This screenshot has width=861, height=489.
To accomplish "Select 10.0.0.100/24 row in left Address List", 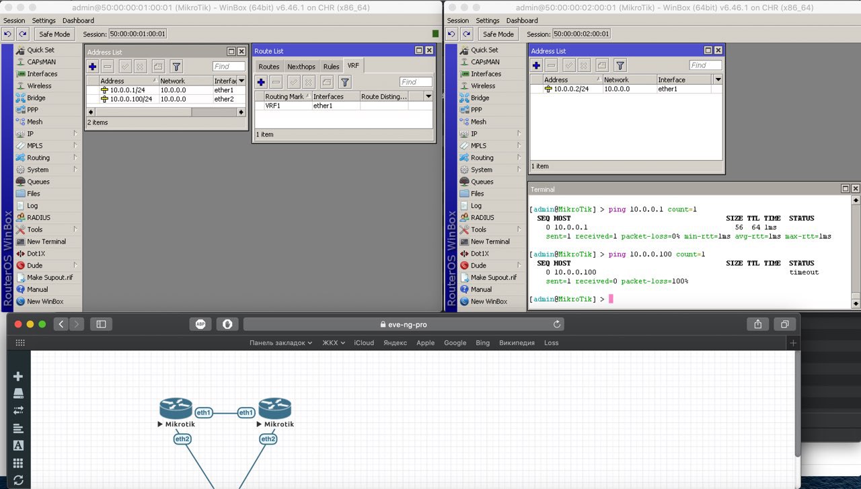I will pos(166,99).
